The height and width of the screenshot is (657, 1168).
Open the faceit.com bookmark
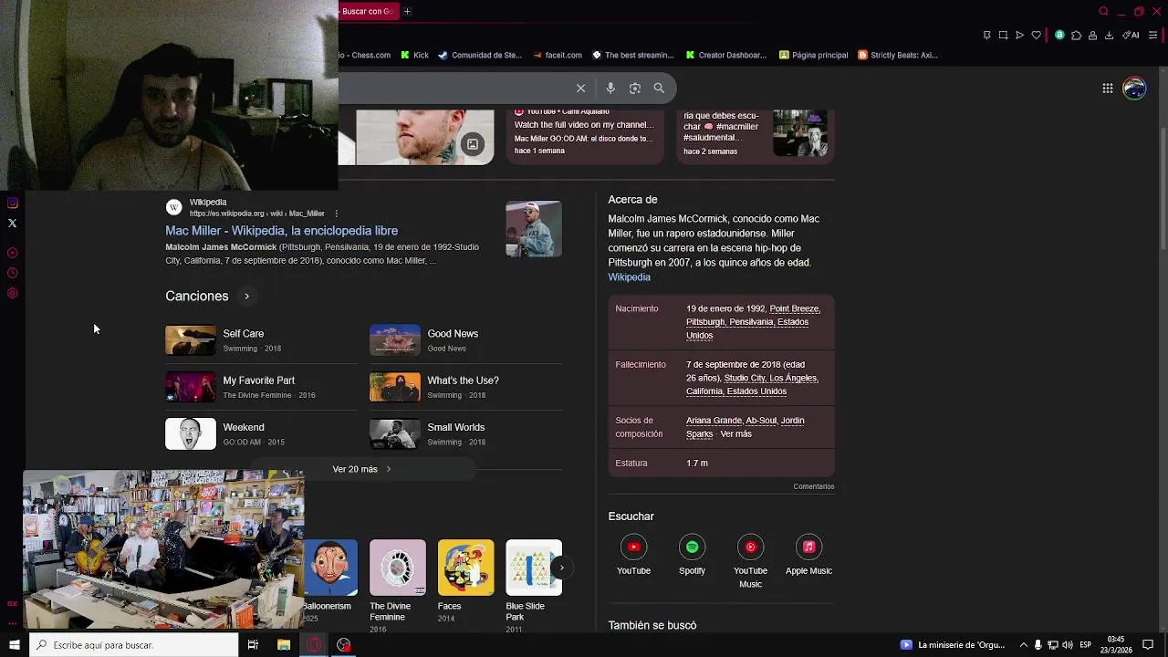coord(557,55)
